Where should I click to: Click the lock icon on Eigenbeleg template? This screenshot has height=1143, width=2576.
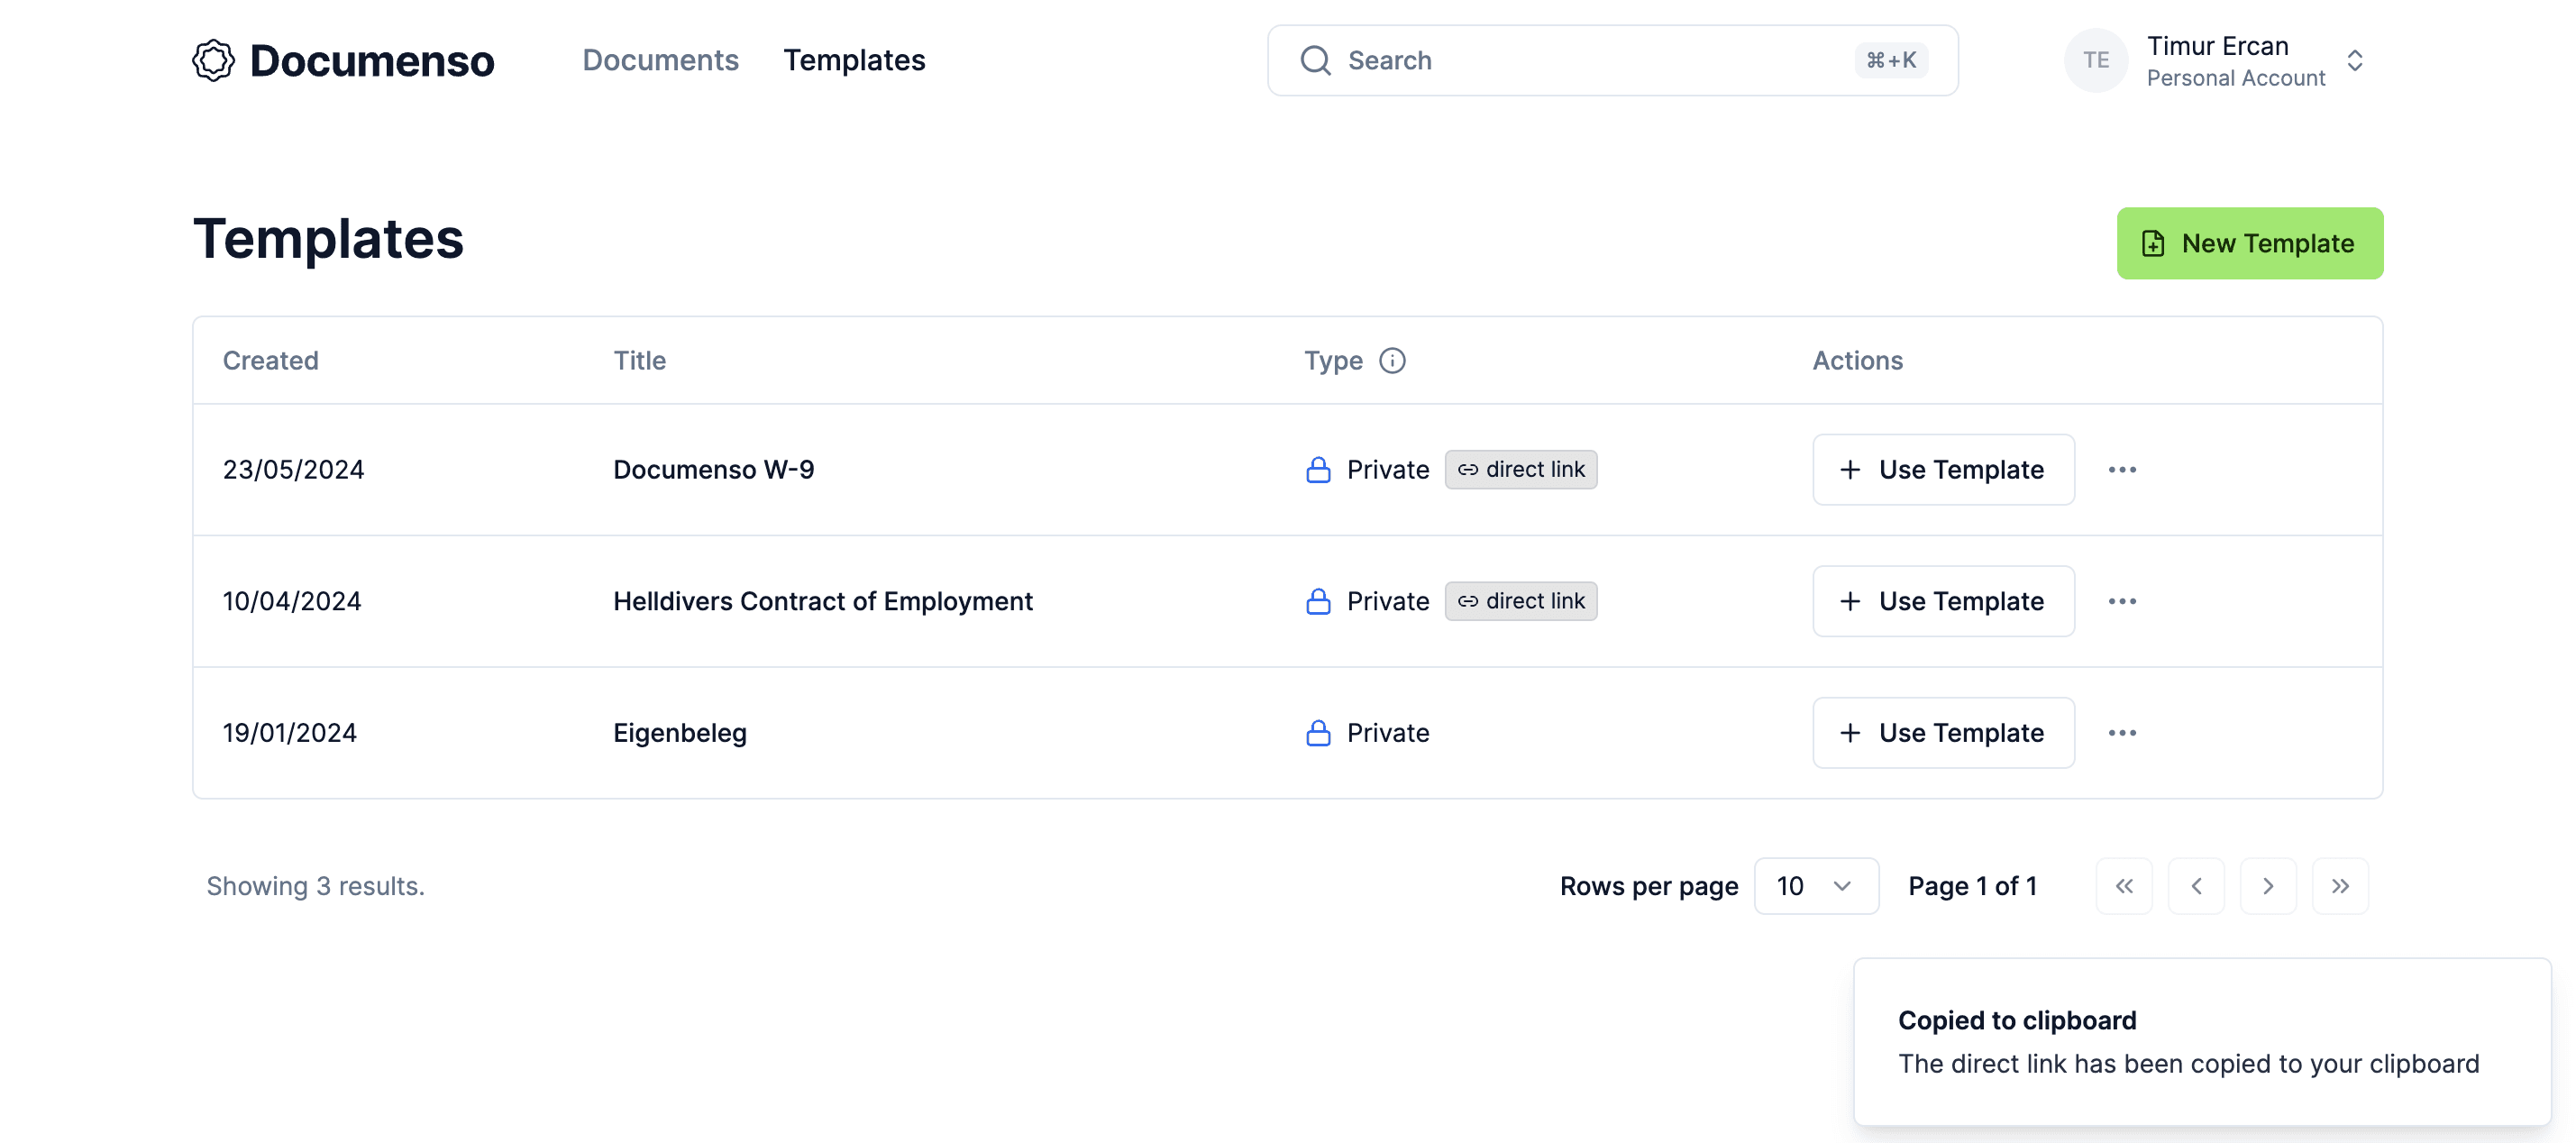coord(1318,731)
